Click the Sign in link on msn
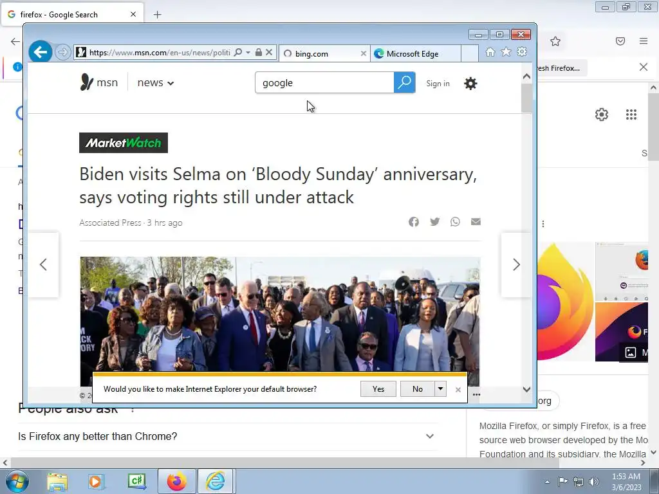659x494 pixels. pyautogui.click(x=438, y=84)
